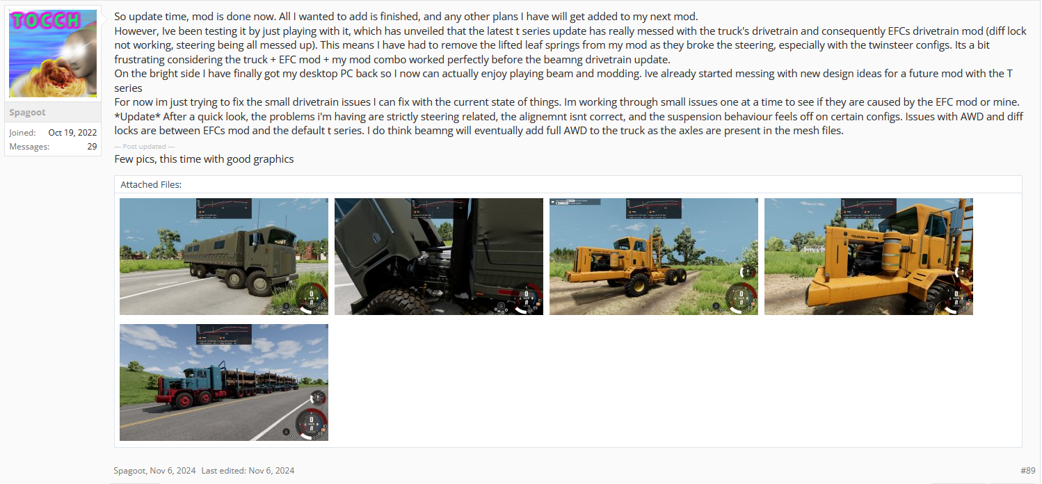The image size is (1042, 484).
Task: Click the Messages label in user info
Action: [29, 147]
